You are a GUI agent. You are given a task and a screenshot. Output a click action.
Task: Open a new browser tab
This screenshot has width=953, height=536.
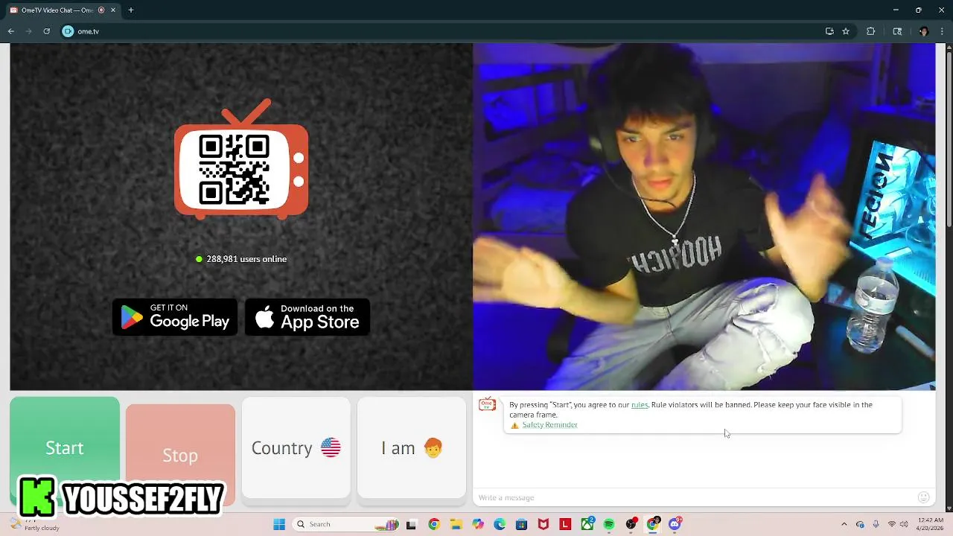tap(131, 10)
